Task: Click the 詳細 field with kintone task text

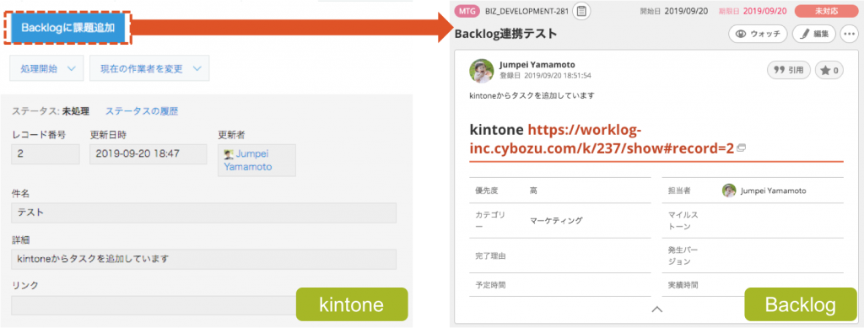Action: pos(203,259)
